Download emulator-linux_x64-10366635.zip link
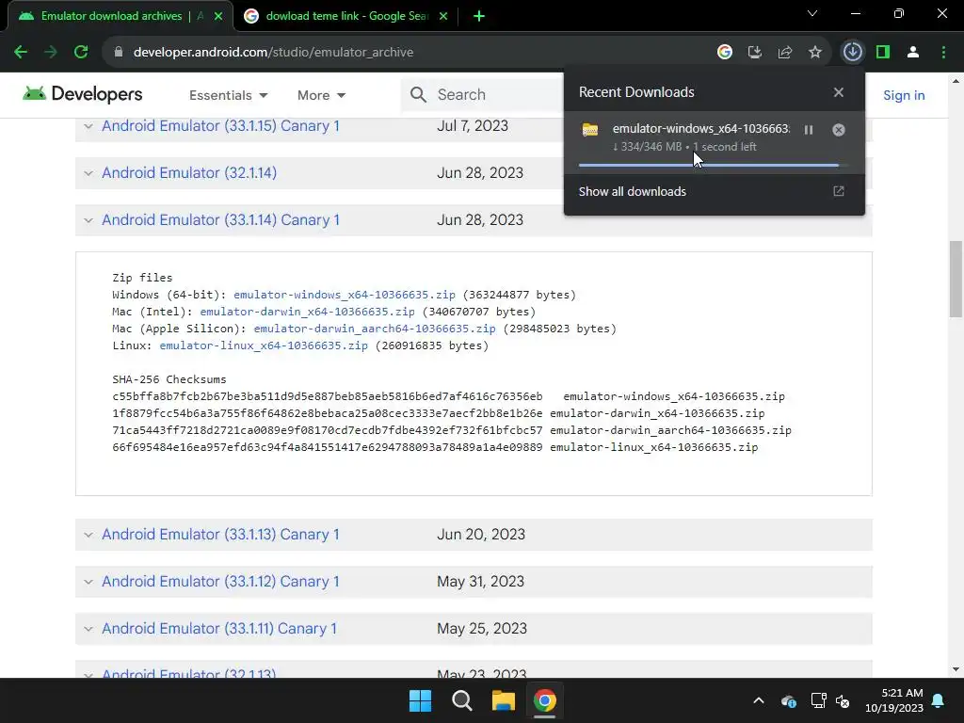The image size is (964, 723). (x=264, y=345)
